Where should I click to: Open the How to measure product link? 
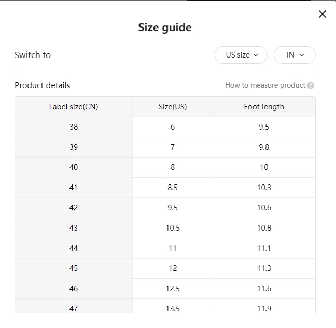265,85
